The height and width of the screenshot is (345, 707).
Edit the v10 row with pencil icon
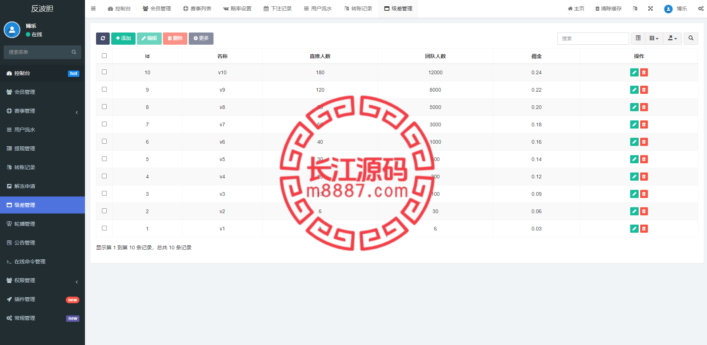(x=634, y=72)
